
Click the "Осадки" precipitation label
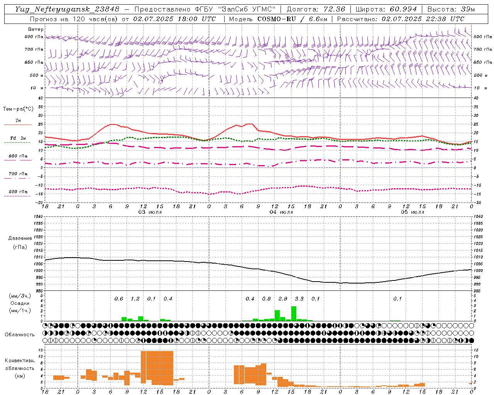20,303
